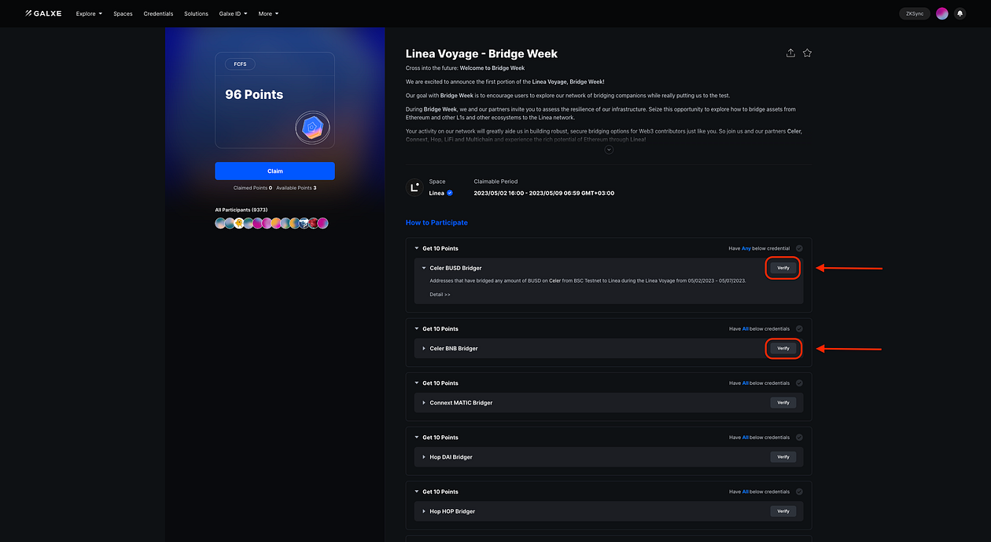Verify the Connext MATIC Bridger credential
This screenshot has height=542, width=991.
(x=783, y=402)
